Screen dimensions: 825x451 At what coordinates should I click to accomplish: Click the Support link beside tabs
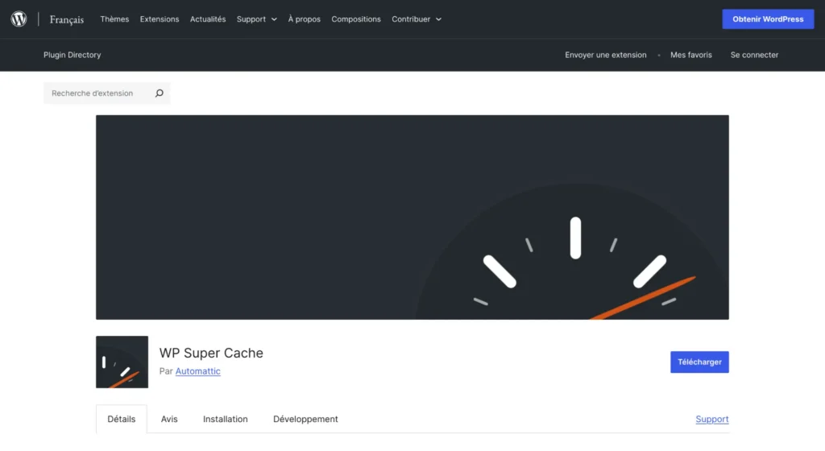tap(712, 419)
